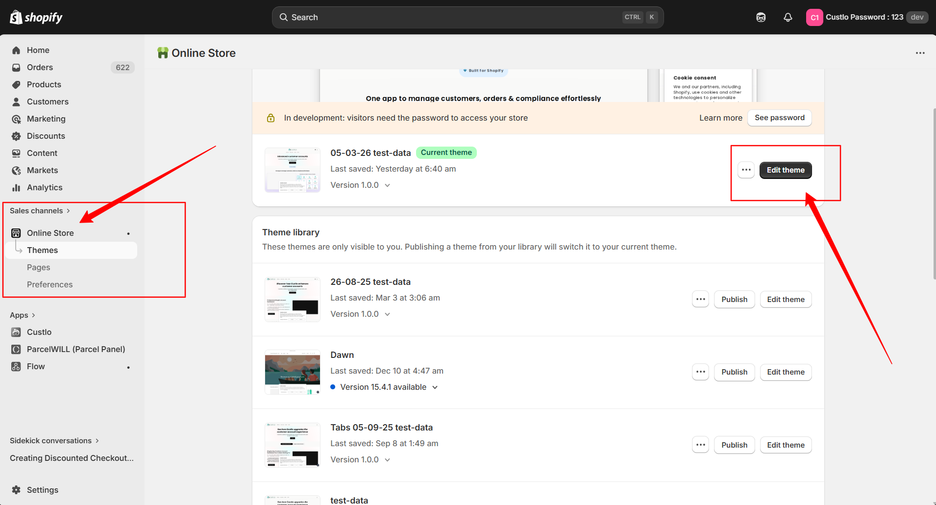
Task: Open the notifications bell icon
Action: [788, 17]
